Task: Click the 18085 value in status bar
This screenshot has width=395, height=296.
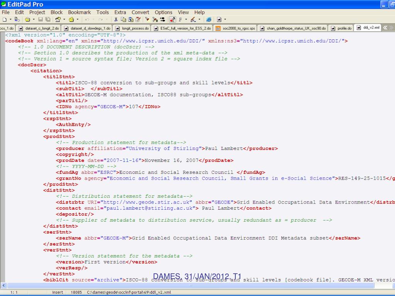Action: [76, 292]
